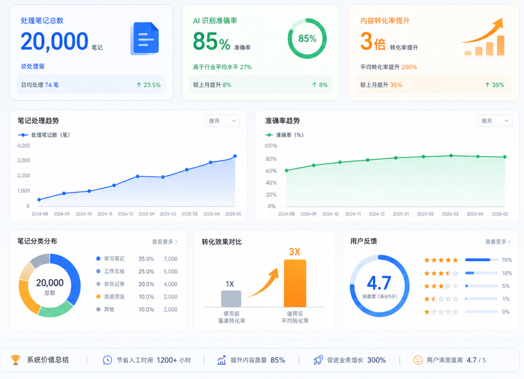Viewport: 524px width, 379px height.
Task: Click the 日均处理 74 笔 text
Action: point(40,85)
